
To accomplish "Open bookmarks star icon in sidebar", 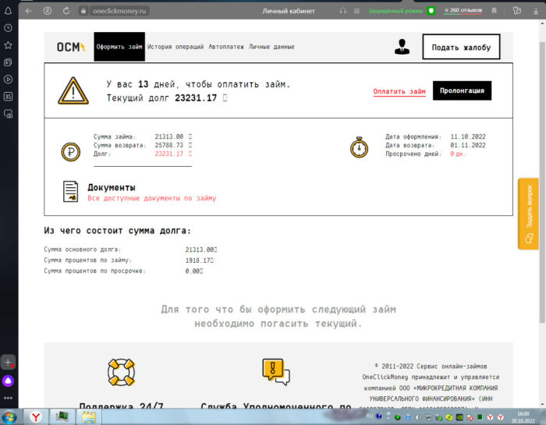I will (x=8, y=44).
